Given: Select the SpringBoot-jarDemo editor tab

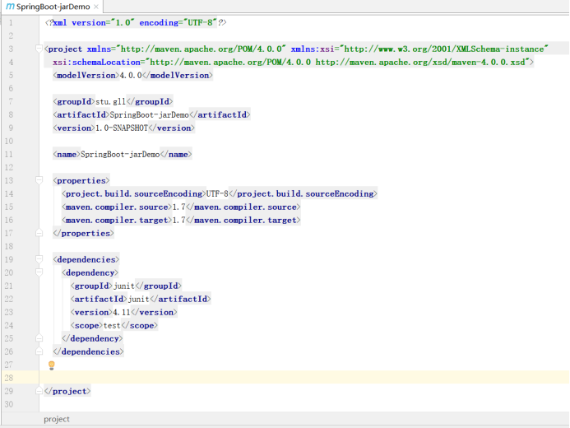Looking at the screenshot, I should (x=53, y=7).
